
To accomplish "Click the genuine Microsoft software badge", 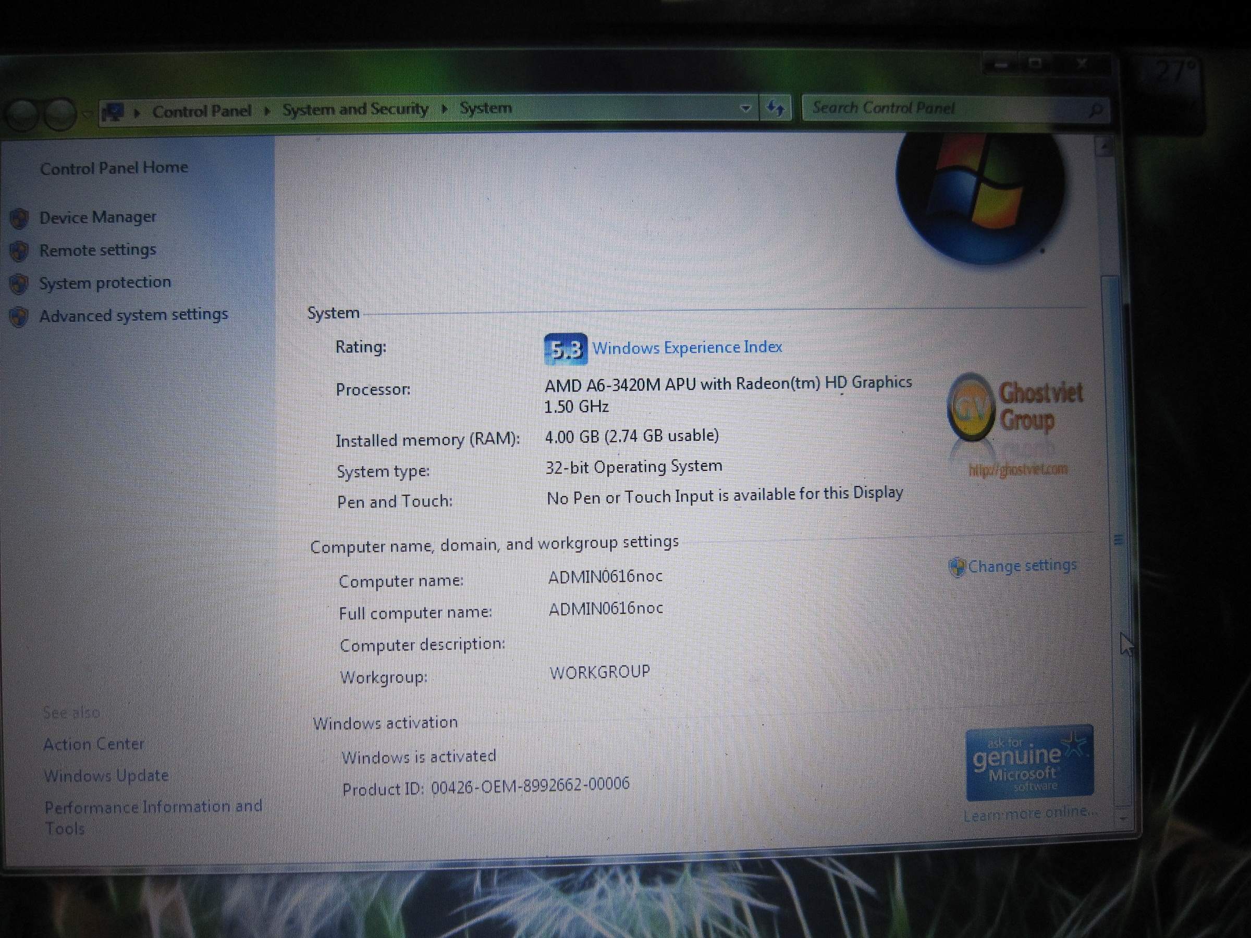I will (x=1029, y=762).
